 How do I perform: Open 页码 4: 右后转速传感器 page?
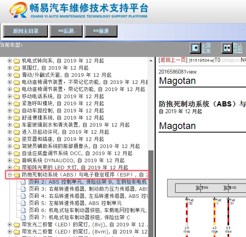point(88,196)
